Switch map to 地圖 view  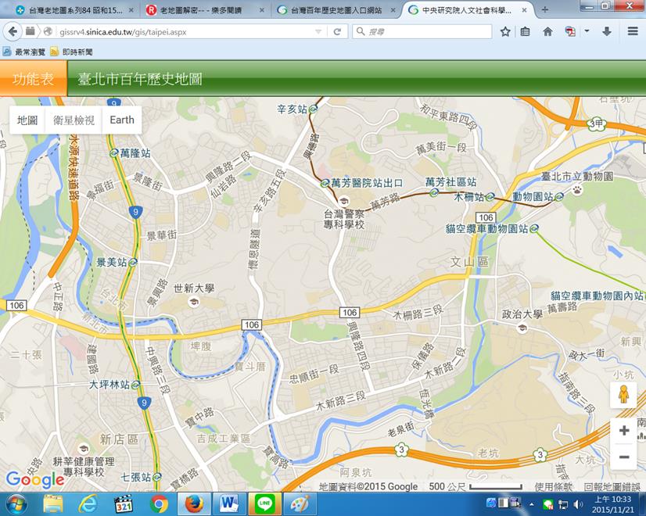[x=27, y=120]
